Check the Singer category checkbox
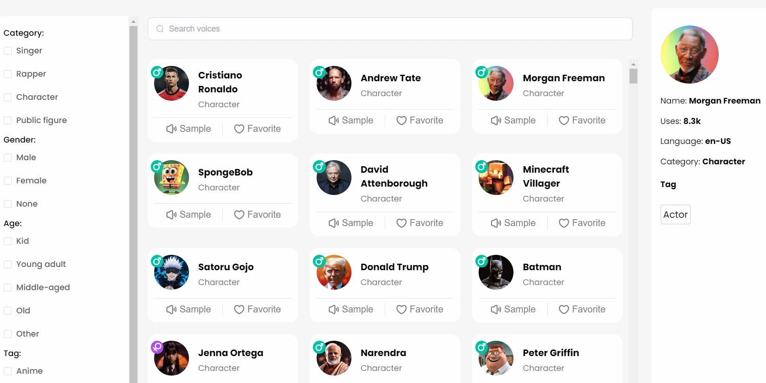The height and width of the screenshot is (383, 766). [8, 51]
